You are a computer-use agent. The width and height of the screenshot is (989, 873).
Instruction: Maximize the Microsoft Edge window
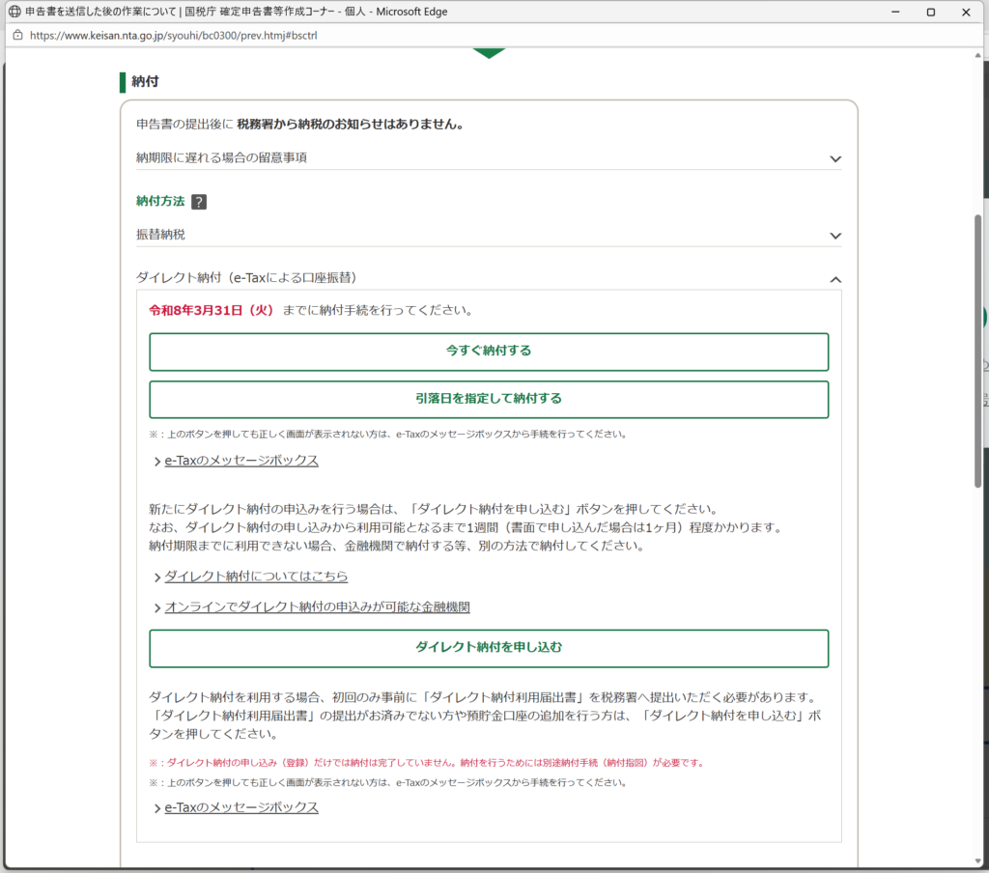(x=930, y=13)
